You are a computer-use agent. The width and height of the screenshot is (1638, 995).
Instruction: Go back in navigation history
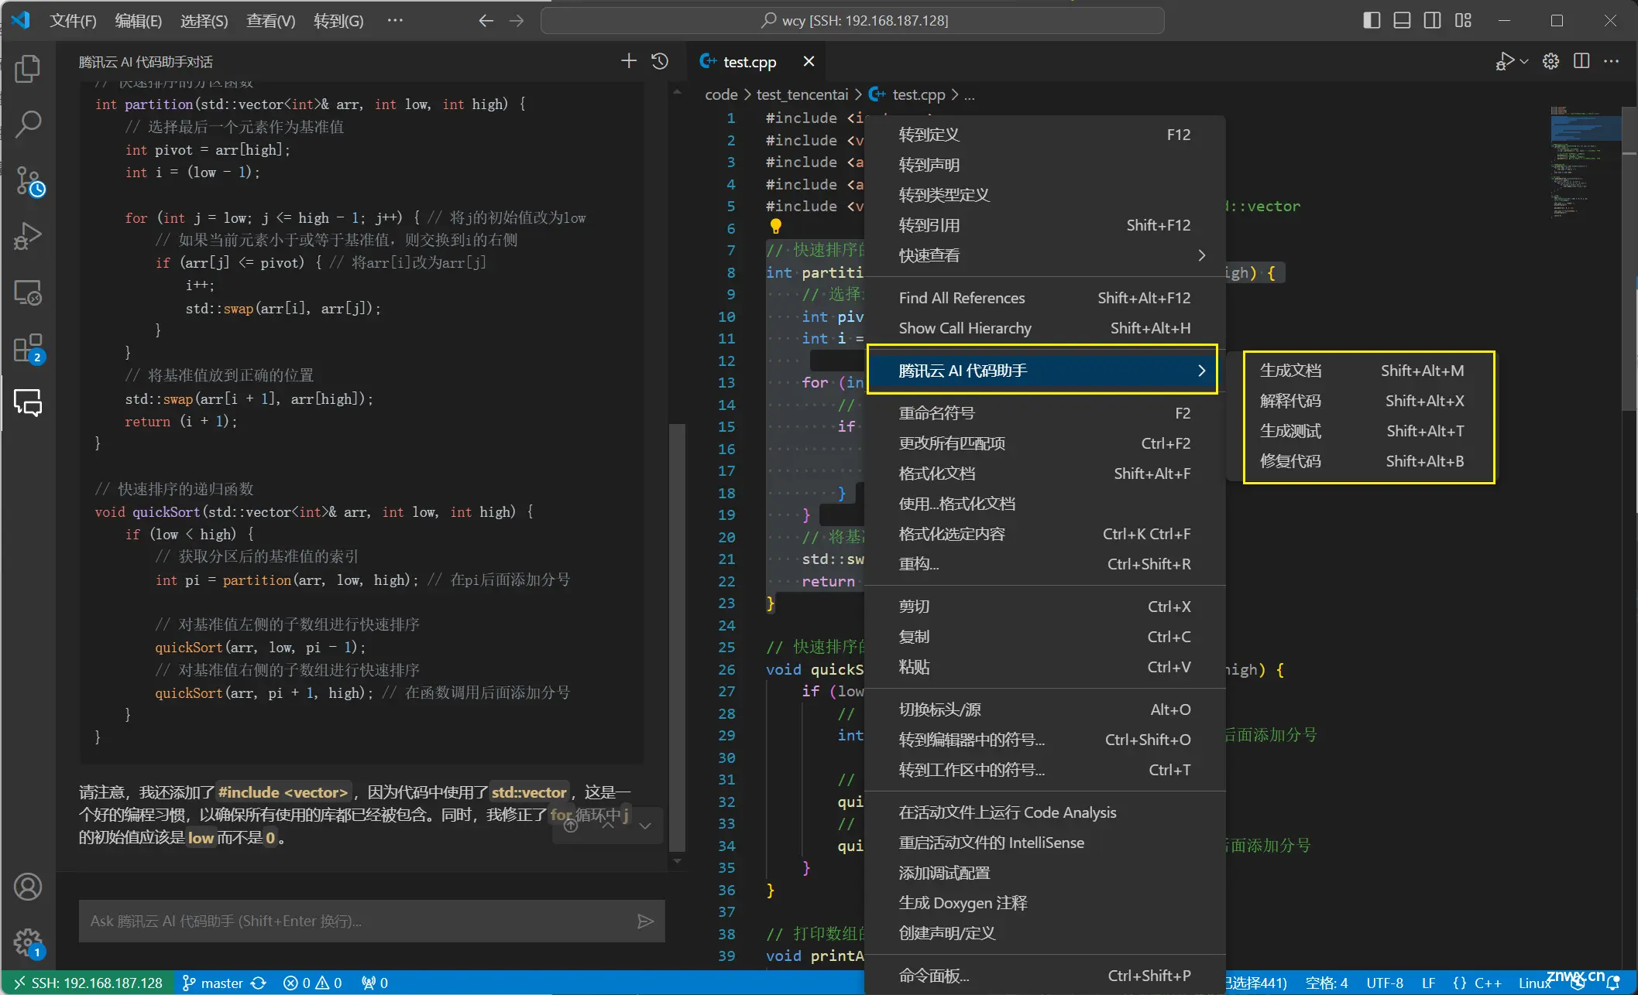pyautogui.click(x=486, y=21)
